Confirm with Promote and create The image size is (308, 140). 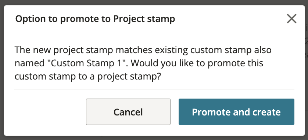coord(236,112)
